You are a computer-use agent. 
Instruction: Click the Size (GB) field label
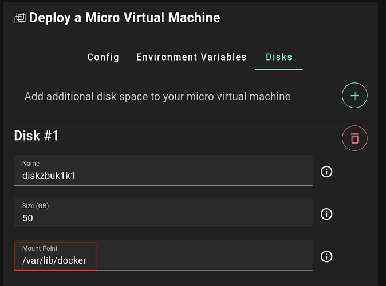[36, 206]
